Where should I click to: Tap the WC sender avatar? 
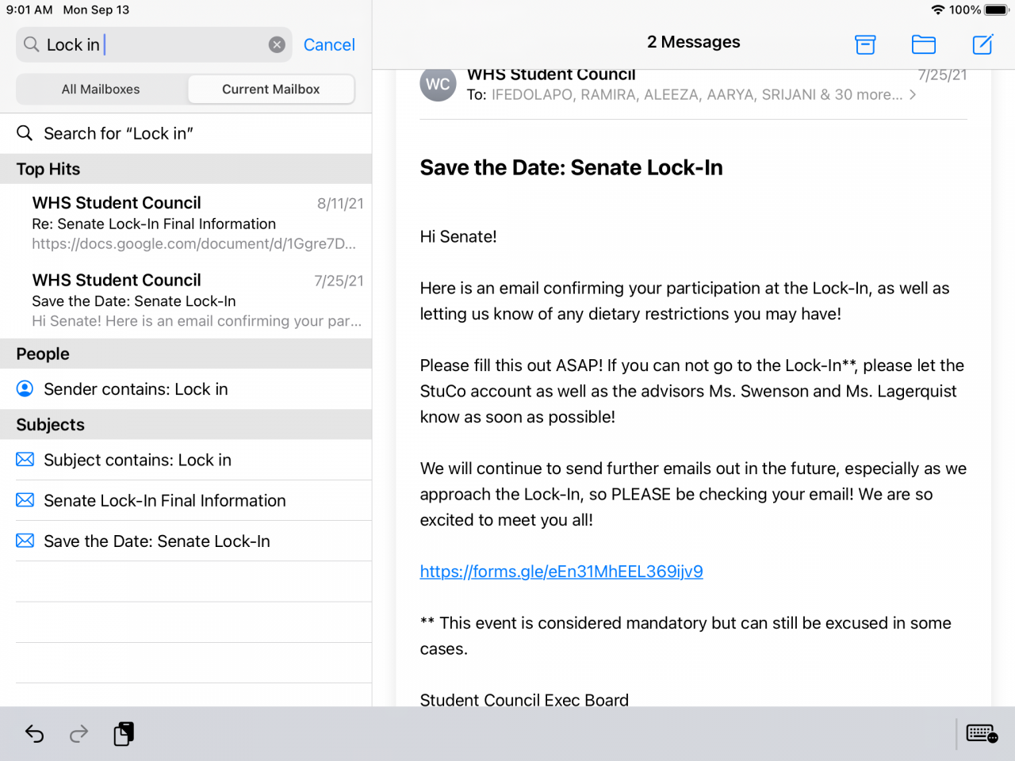438,84
